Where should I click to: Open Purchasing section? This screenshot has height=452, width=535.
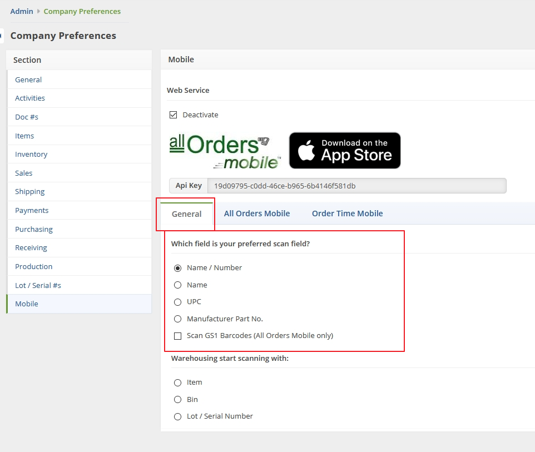click(x=79, y=229)
